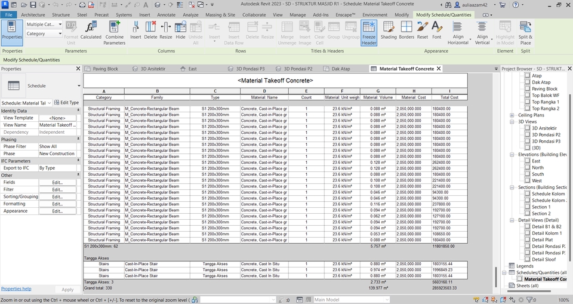Click the Calculated parameter icon
This screenshot has width=573, height=304.
91,30
